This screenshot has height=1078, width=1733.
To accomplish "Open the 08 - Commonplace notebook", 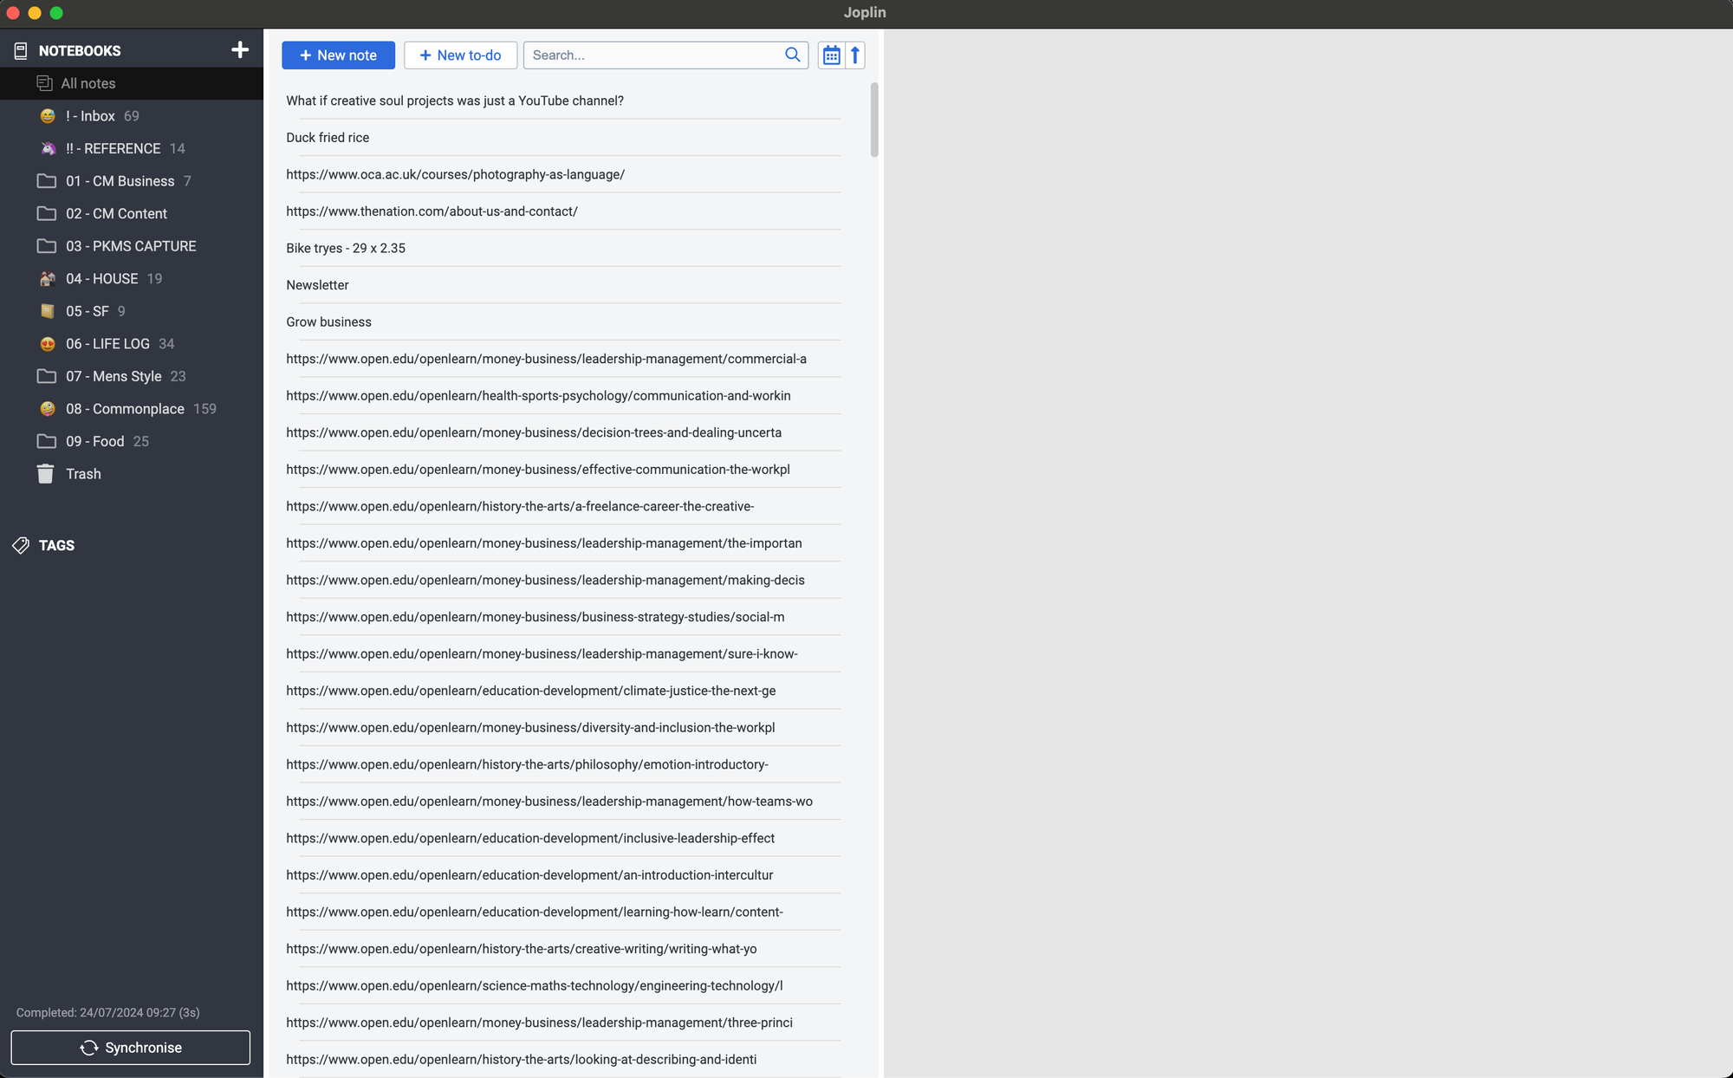I will coord(125,408).
